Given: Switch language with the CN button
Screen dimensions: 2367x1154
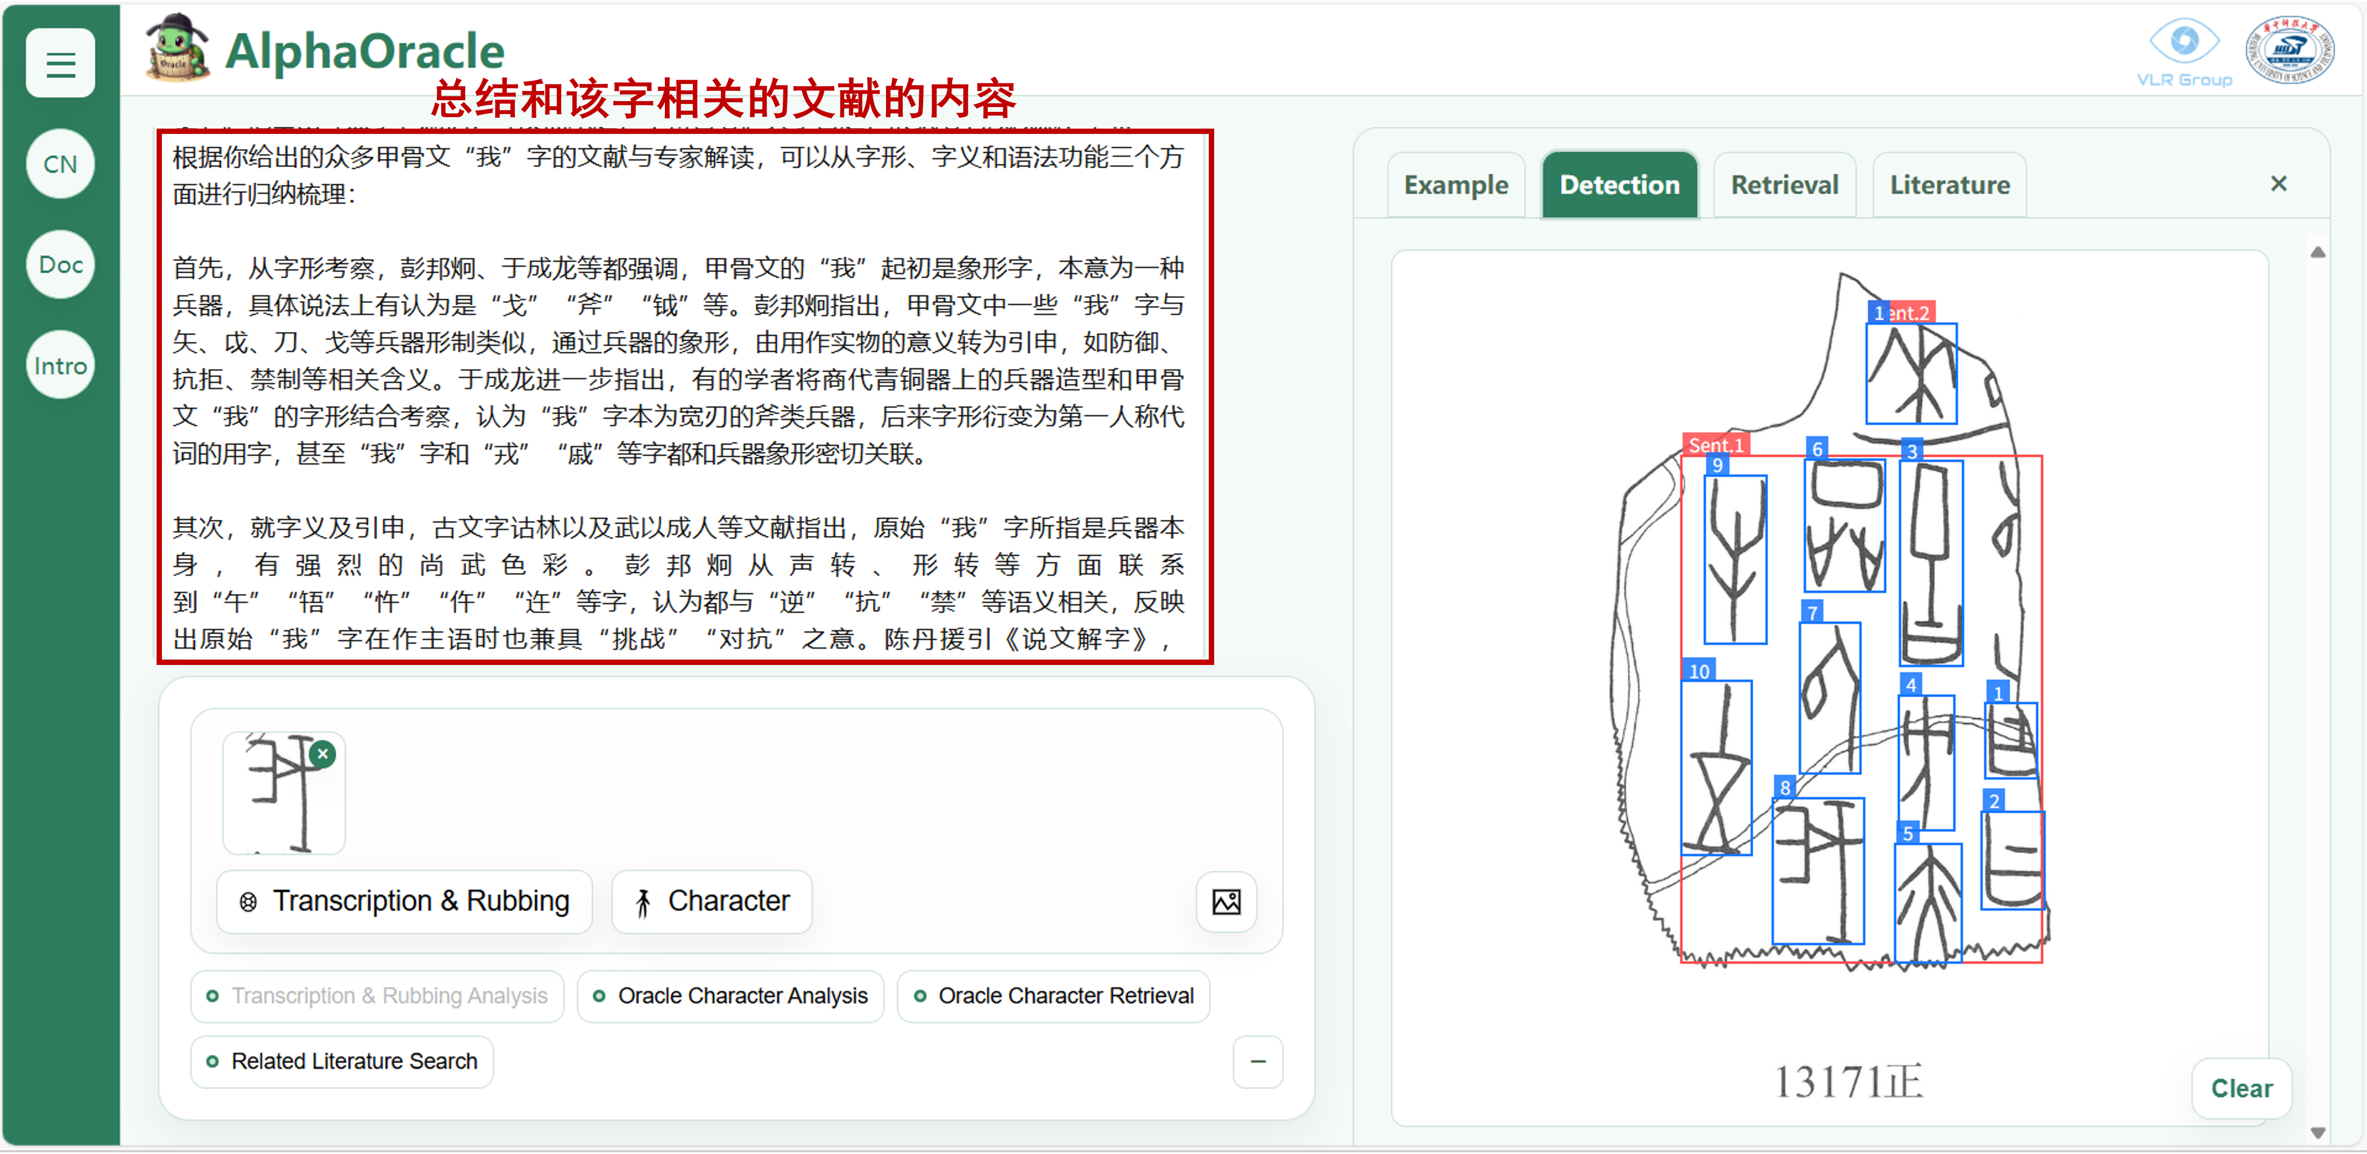Looking at the screenshot, I should click(61, 165).
